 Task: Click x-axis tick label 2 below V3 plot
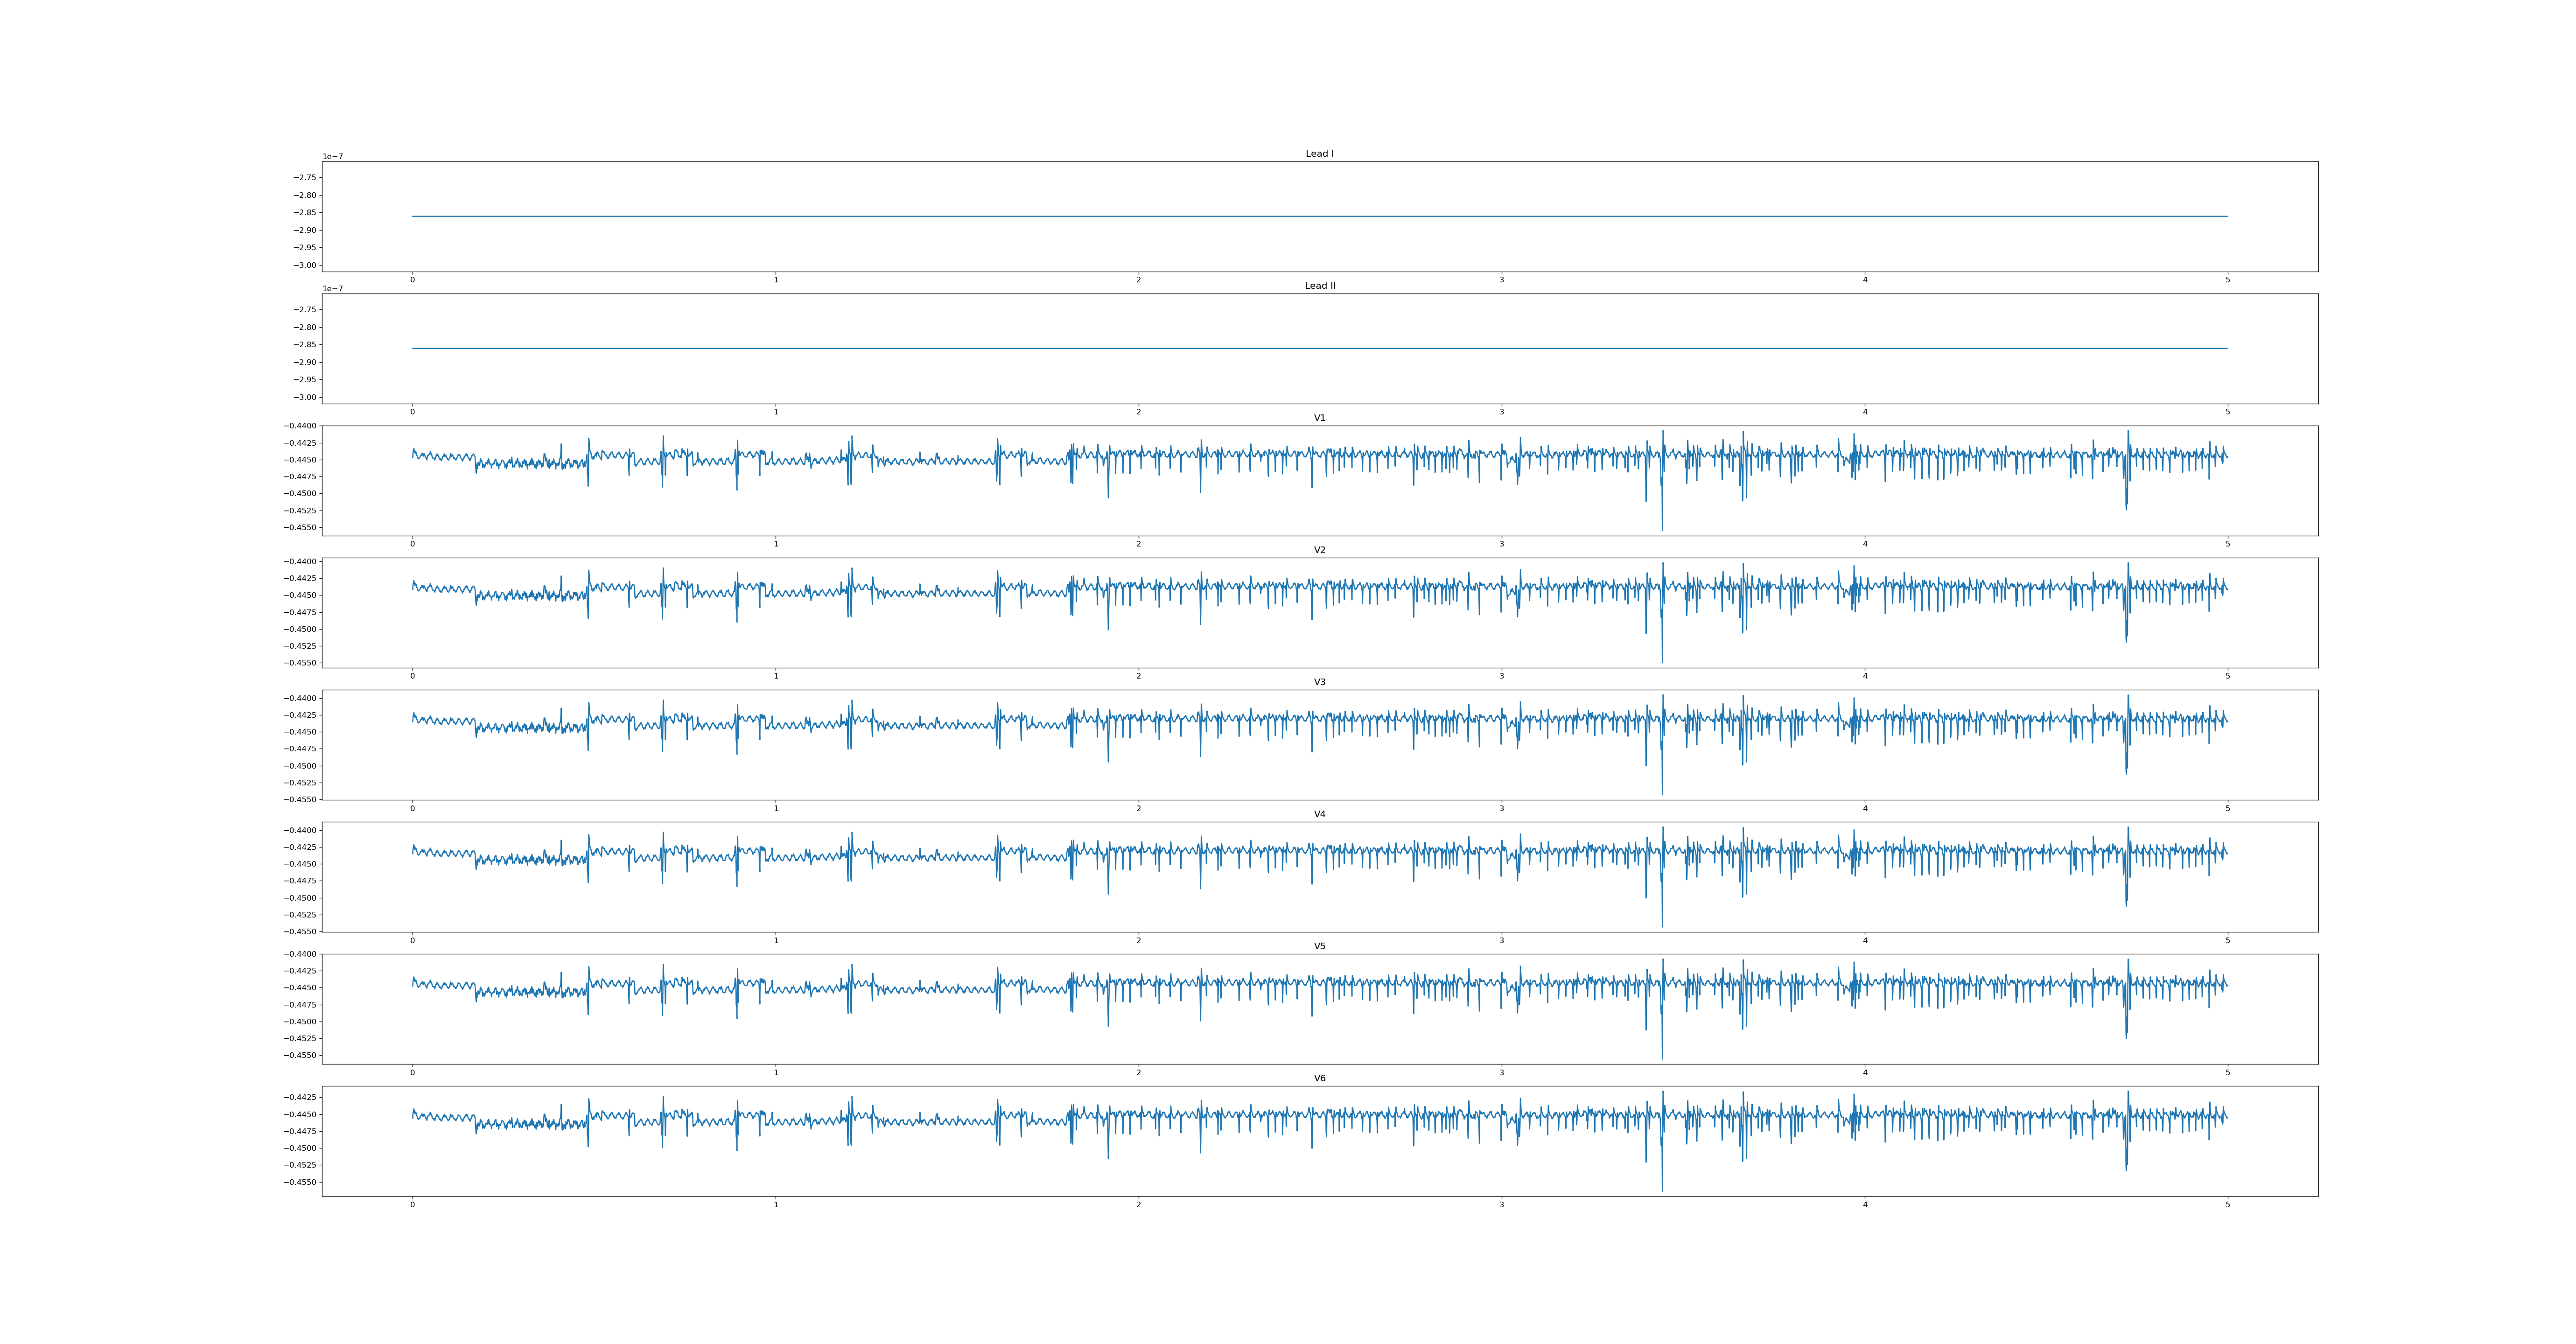(1138, 808)
